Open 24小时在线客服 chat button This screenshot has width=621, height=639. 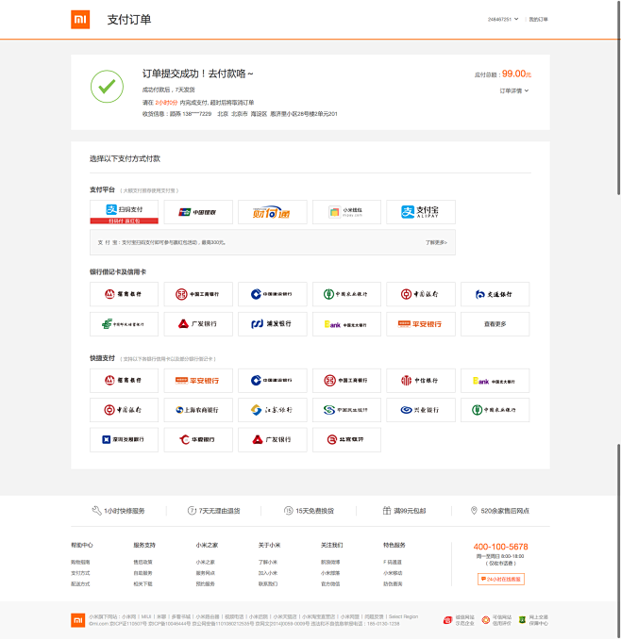coord(500,579)
